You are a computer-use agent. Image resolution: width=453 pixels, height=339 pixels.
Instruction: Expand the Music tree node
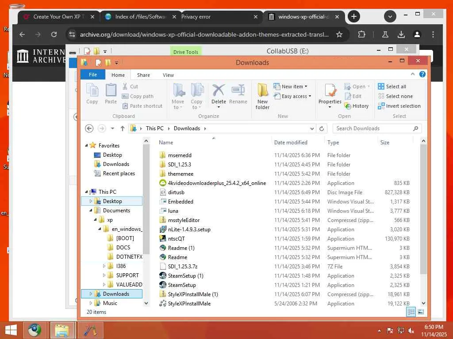click(91, 303)
